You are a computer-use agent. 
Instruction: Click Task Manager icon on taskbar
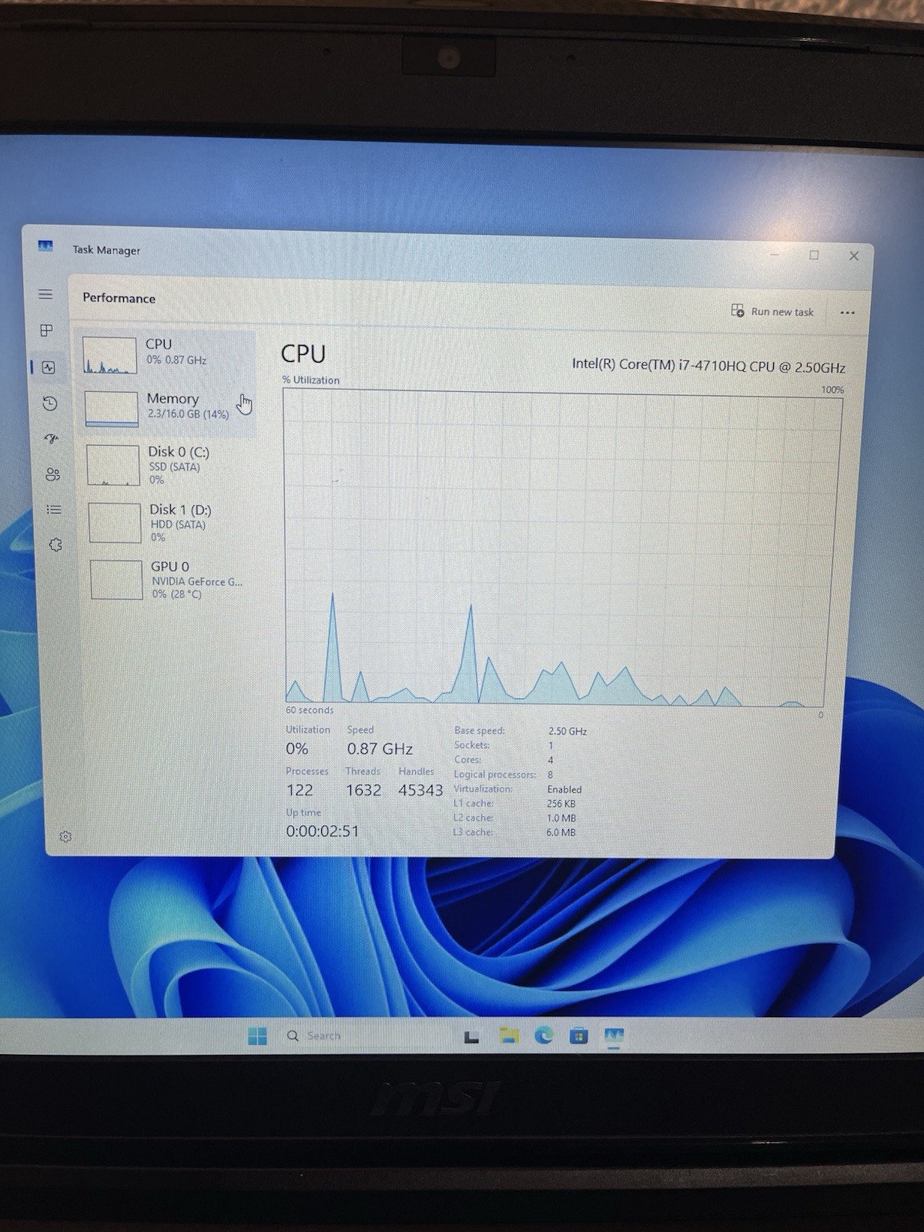(614, 1037)
